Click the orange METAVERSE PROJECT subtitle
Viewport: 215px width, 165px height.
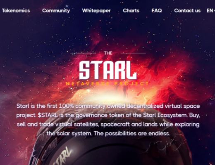point(107,84)
